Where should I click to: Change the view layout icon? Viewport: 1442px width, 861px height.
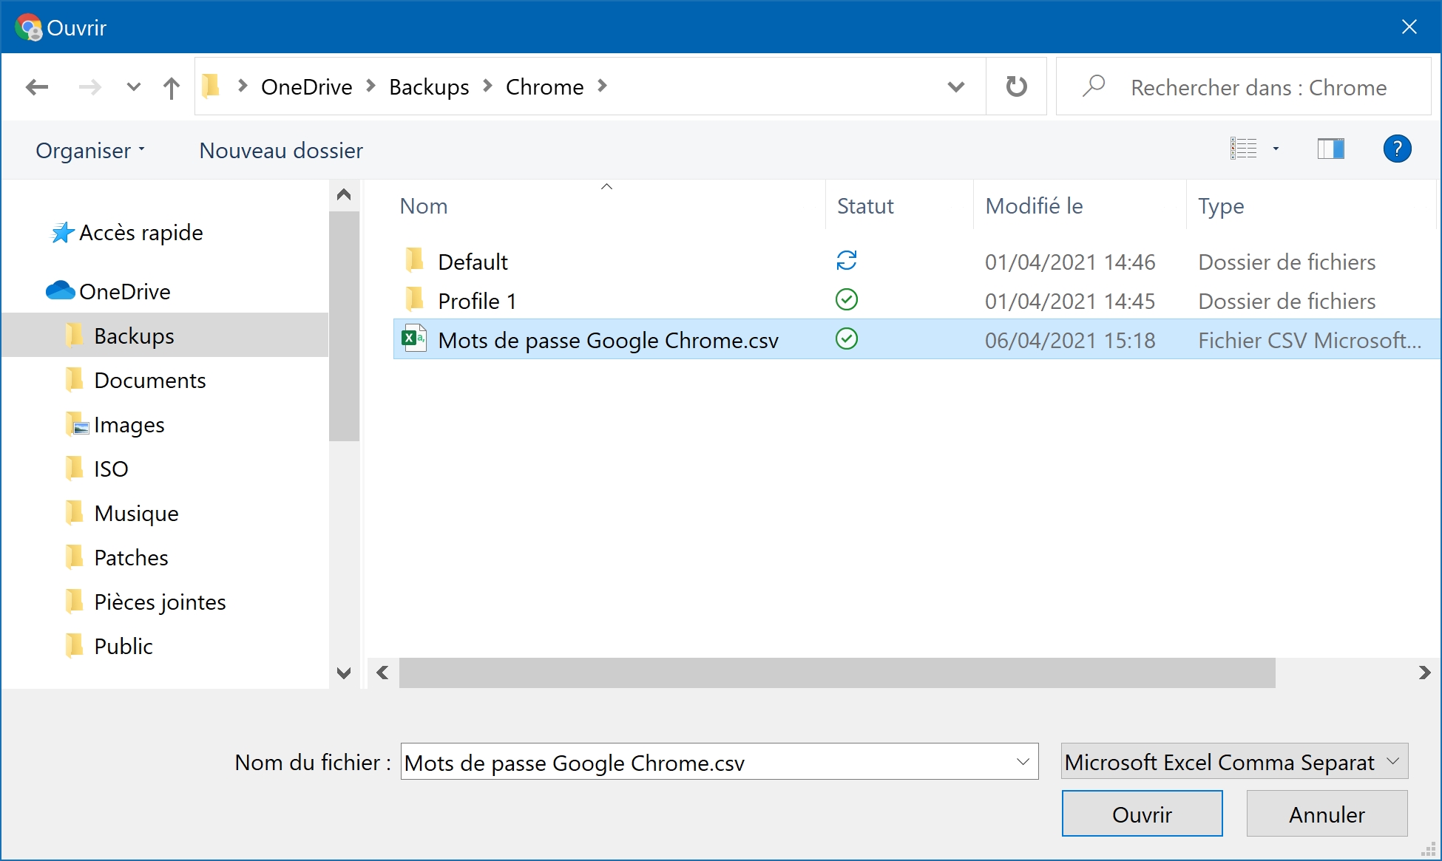[x=1244, y=149]
